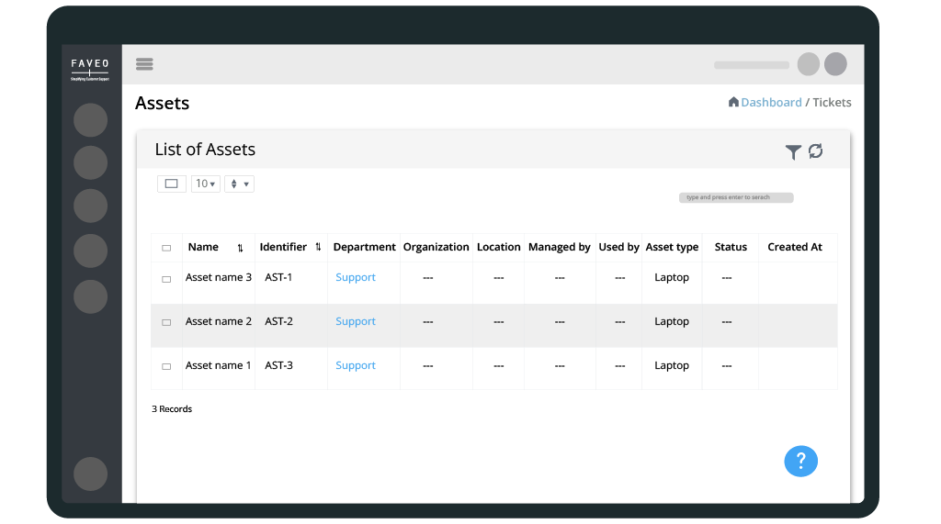
Task: Open the filter icon in List of Assets
Action: [x=793, y=152]
